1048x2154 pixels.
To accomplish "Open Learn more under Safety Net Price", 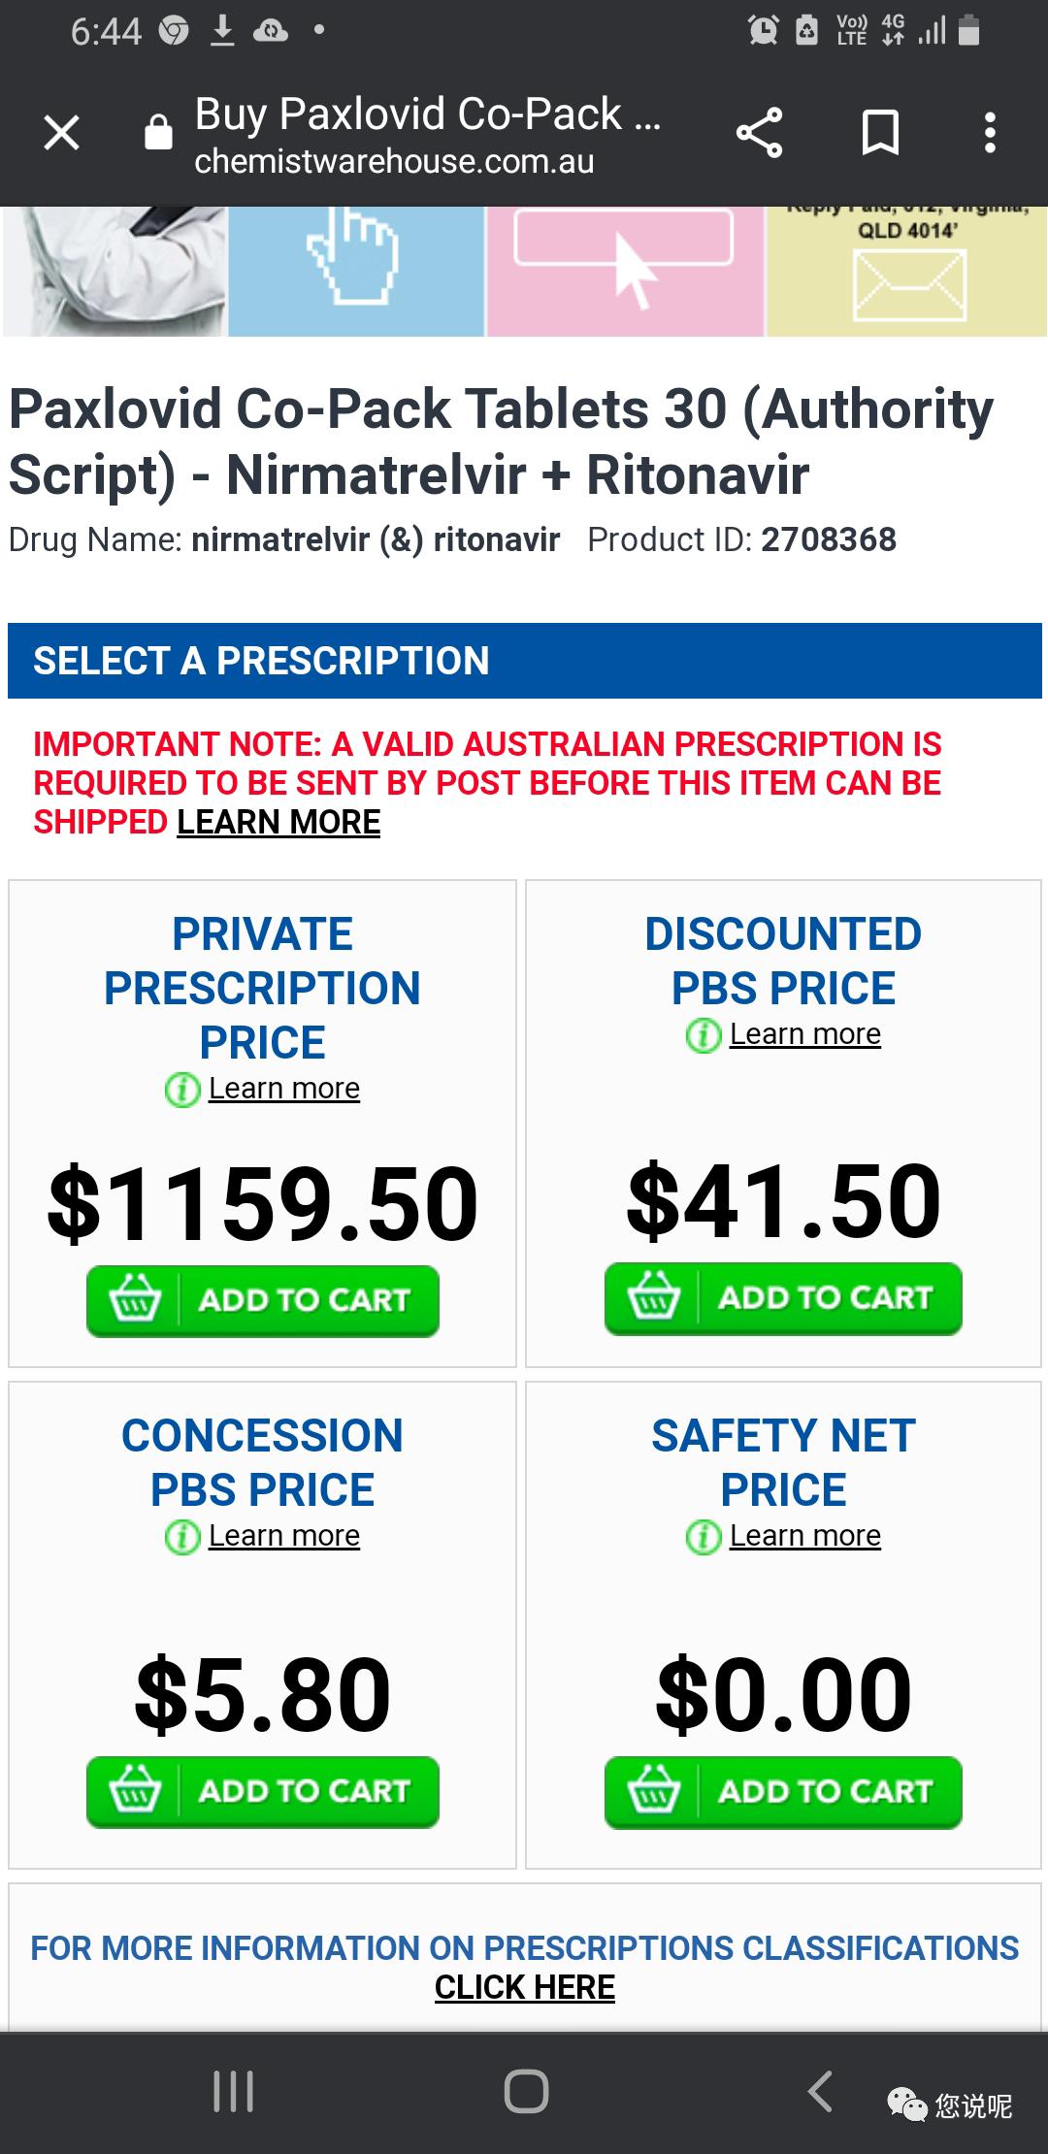I will point(804,1536).
